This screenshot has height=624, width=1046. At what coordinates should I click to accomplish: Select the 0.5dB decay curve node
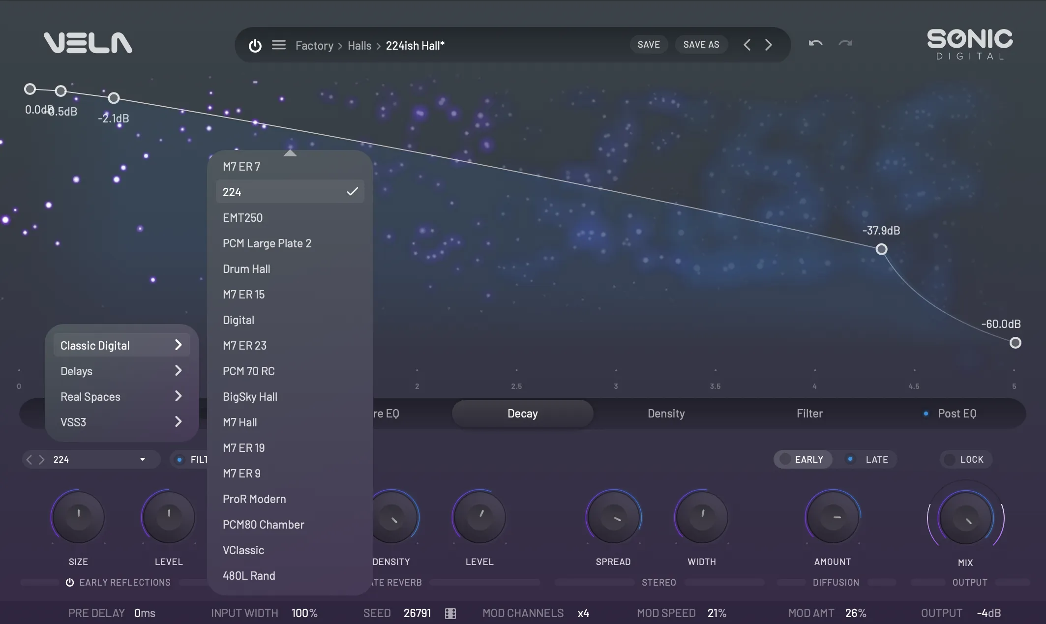pos(60,91)
